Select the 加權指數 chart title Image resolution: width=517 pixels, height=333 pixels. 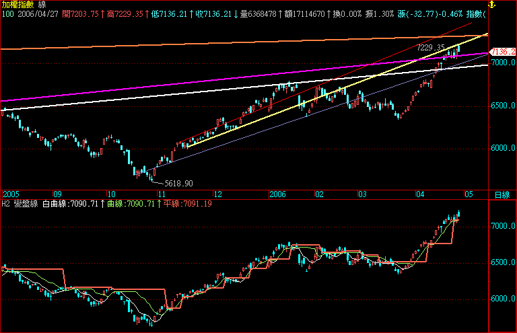pos(18,5)
